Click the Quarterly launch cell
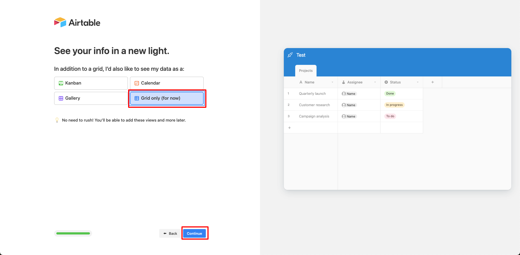This screenshot has width=520, height=255. 312,94
